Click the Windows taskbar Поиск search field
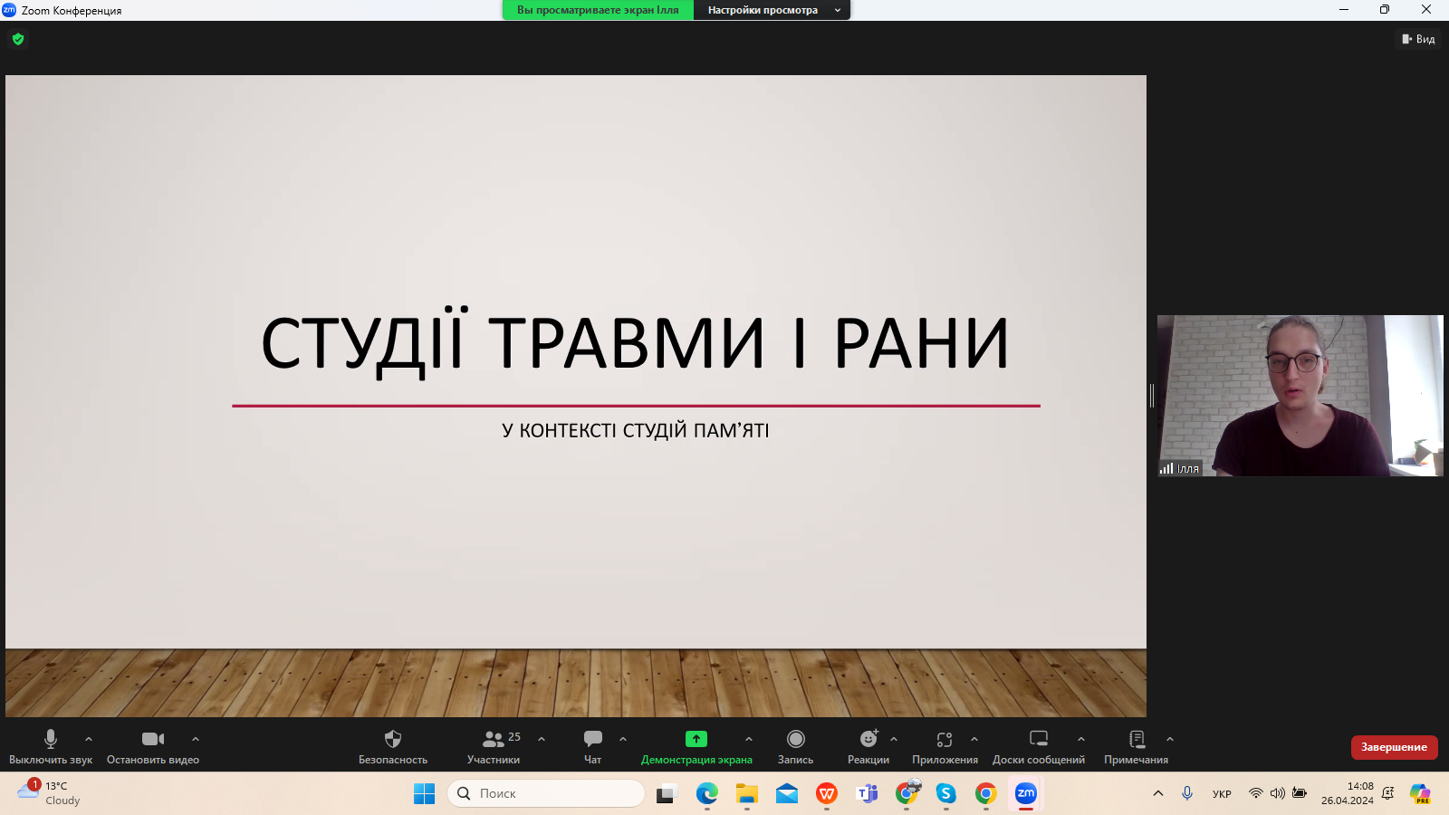 coord(545,793)
